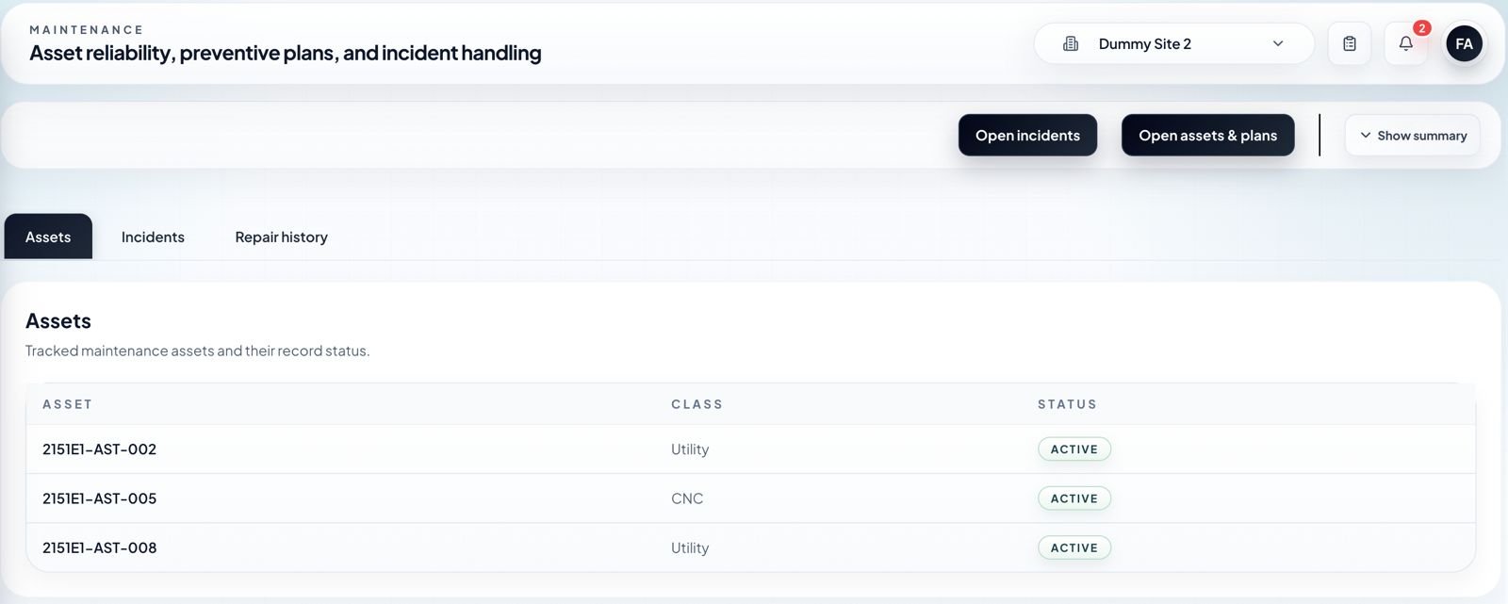Click the red notification badge showing 2
This screenshot has width=1508, height=604.
[x=1422, y=28]
